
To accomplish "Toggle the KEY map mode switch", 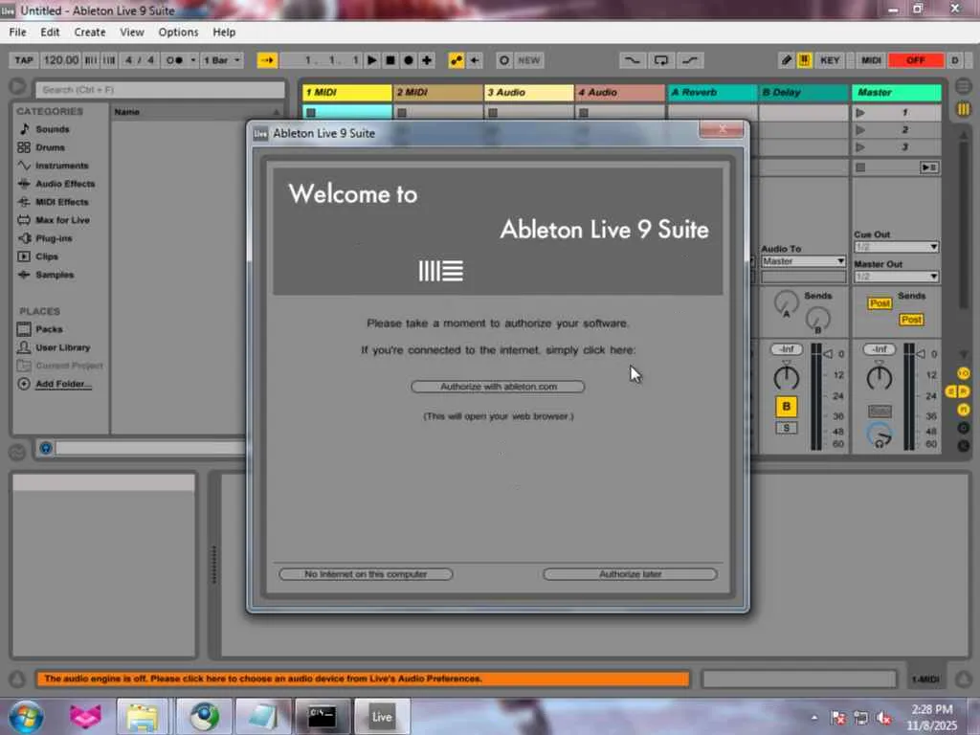I will [830, 60].
